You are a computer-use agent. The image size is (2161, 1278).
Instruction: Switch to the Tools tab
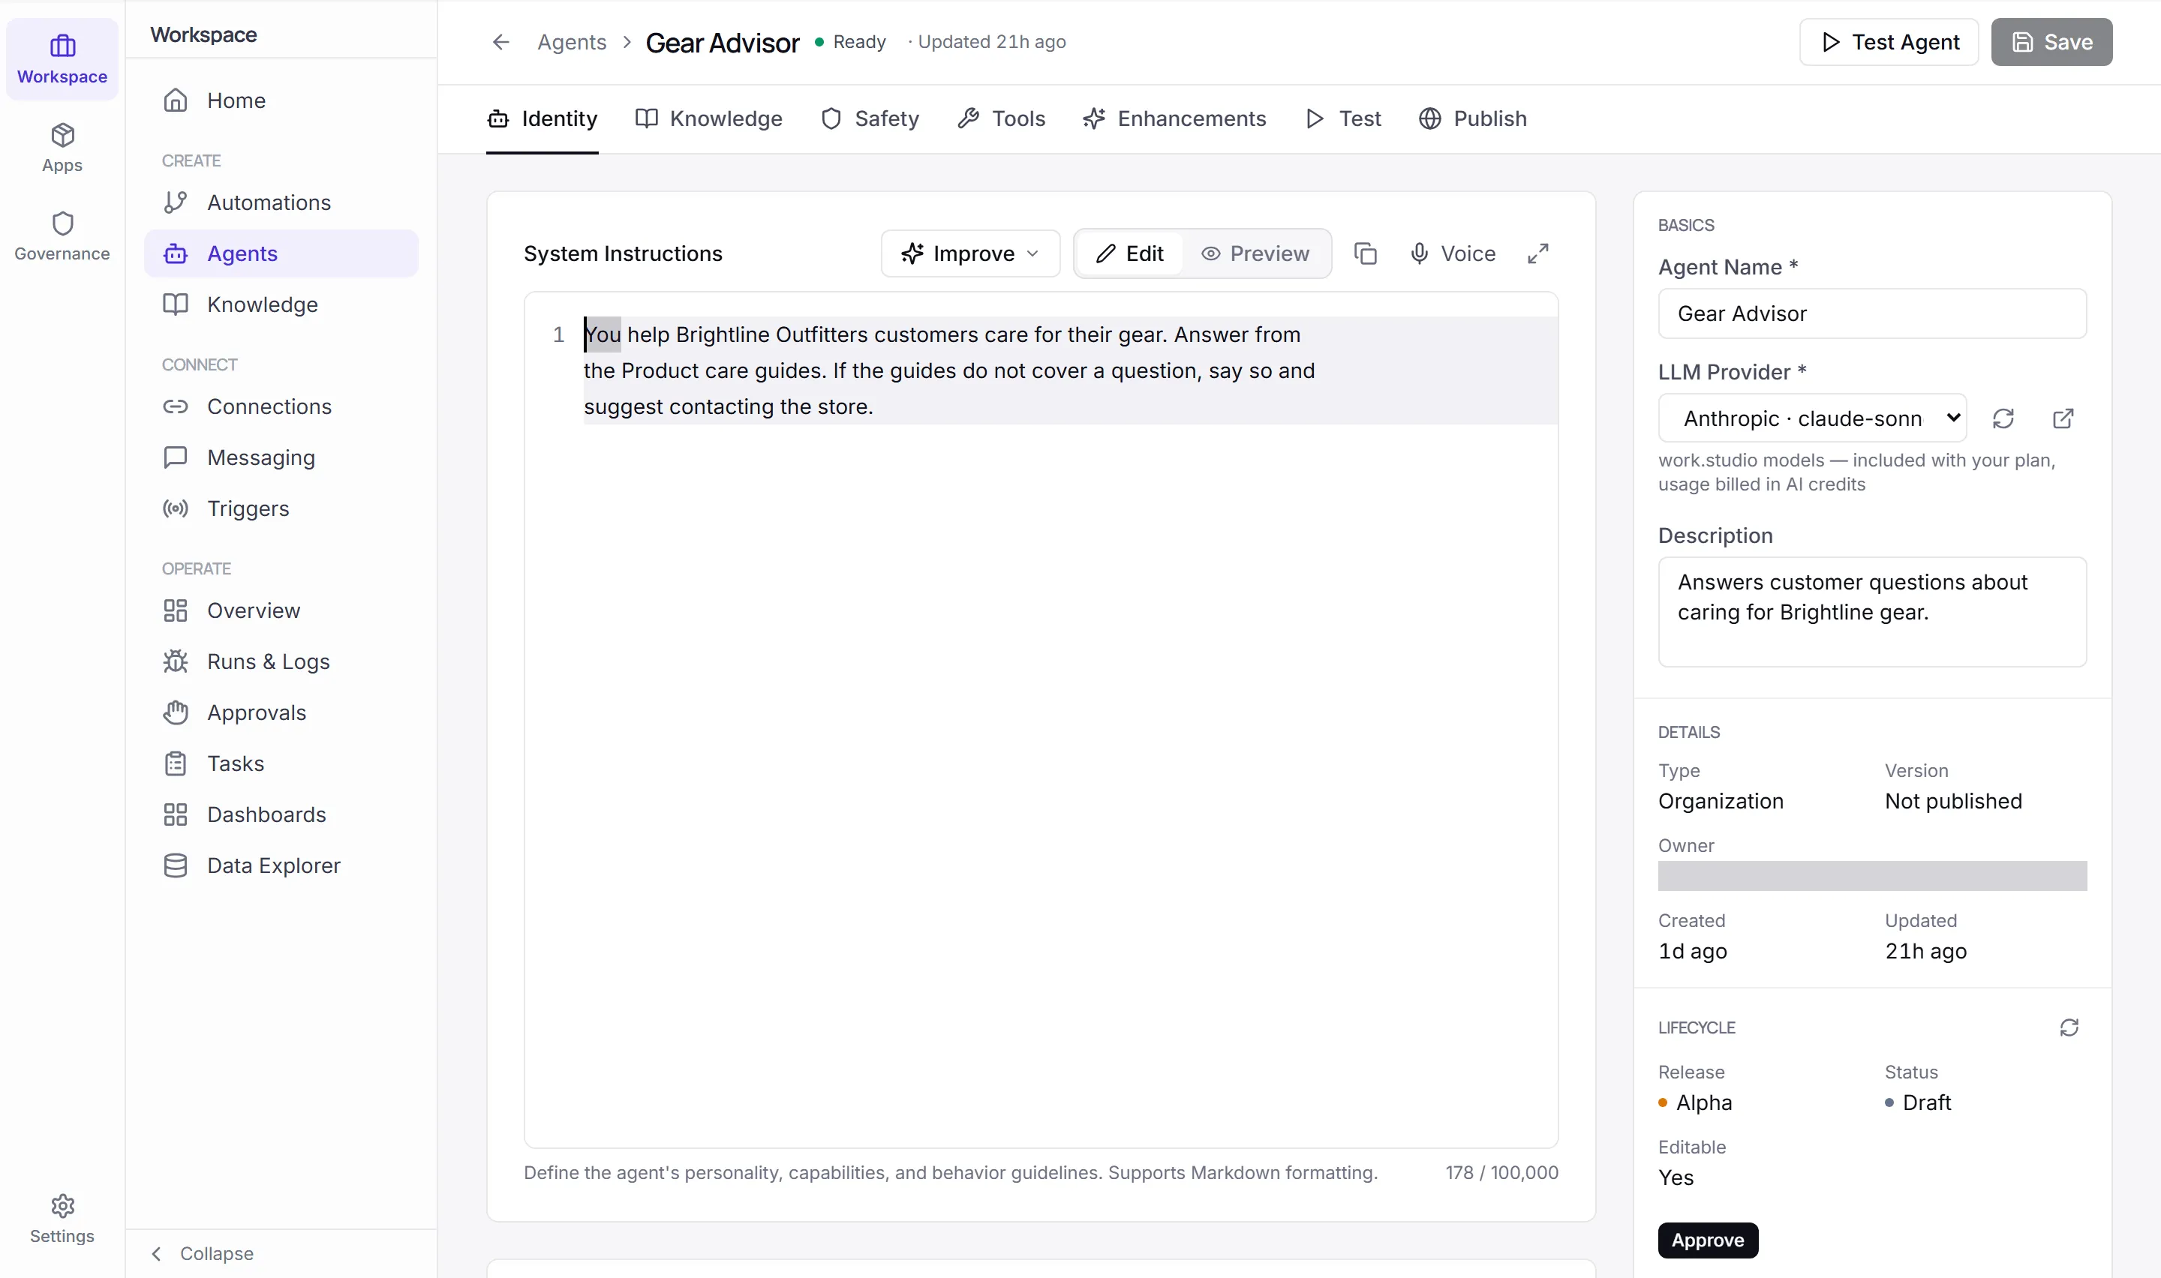(1002, 118)
